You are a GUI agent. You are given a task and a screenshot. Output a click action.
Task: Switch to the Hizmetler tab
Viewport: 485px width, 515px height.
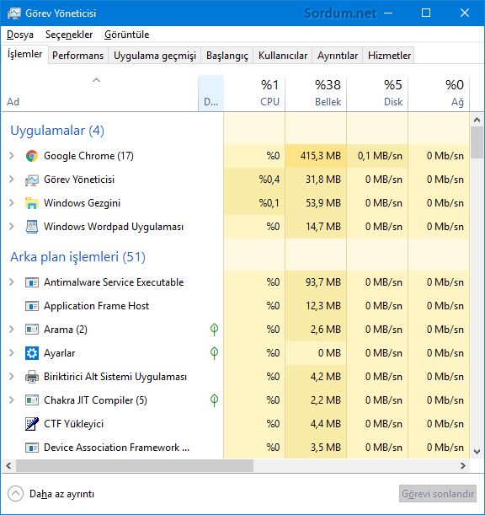click(389, 56)
